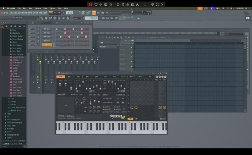Click the first round button right of the Sytrus FX tab
Image resolution: width=252 pixels, height=155 pixels.
point(157,77)
